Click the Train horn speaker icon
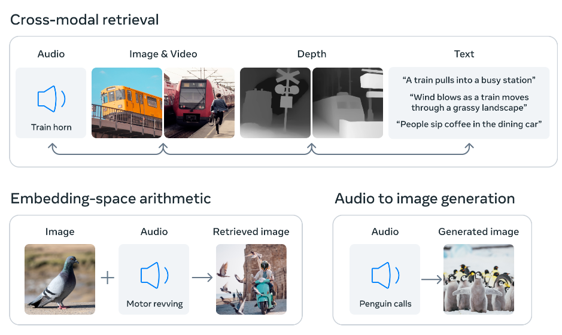Image resolution: width=562 pixels, height=335 pixels. [51, 99]
